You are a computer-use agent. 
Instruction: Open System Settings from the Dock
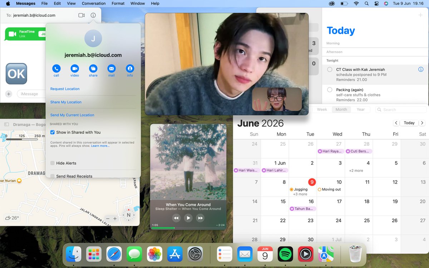tap(195, 254)
